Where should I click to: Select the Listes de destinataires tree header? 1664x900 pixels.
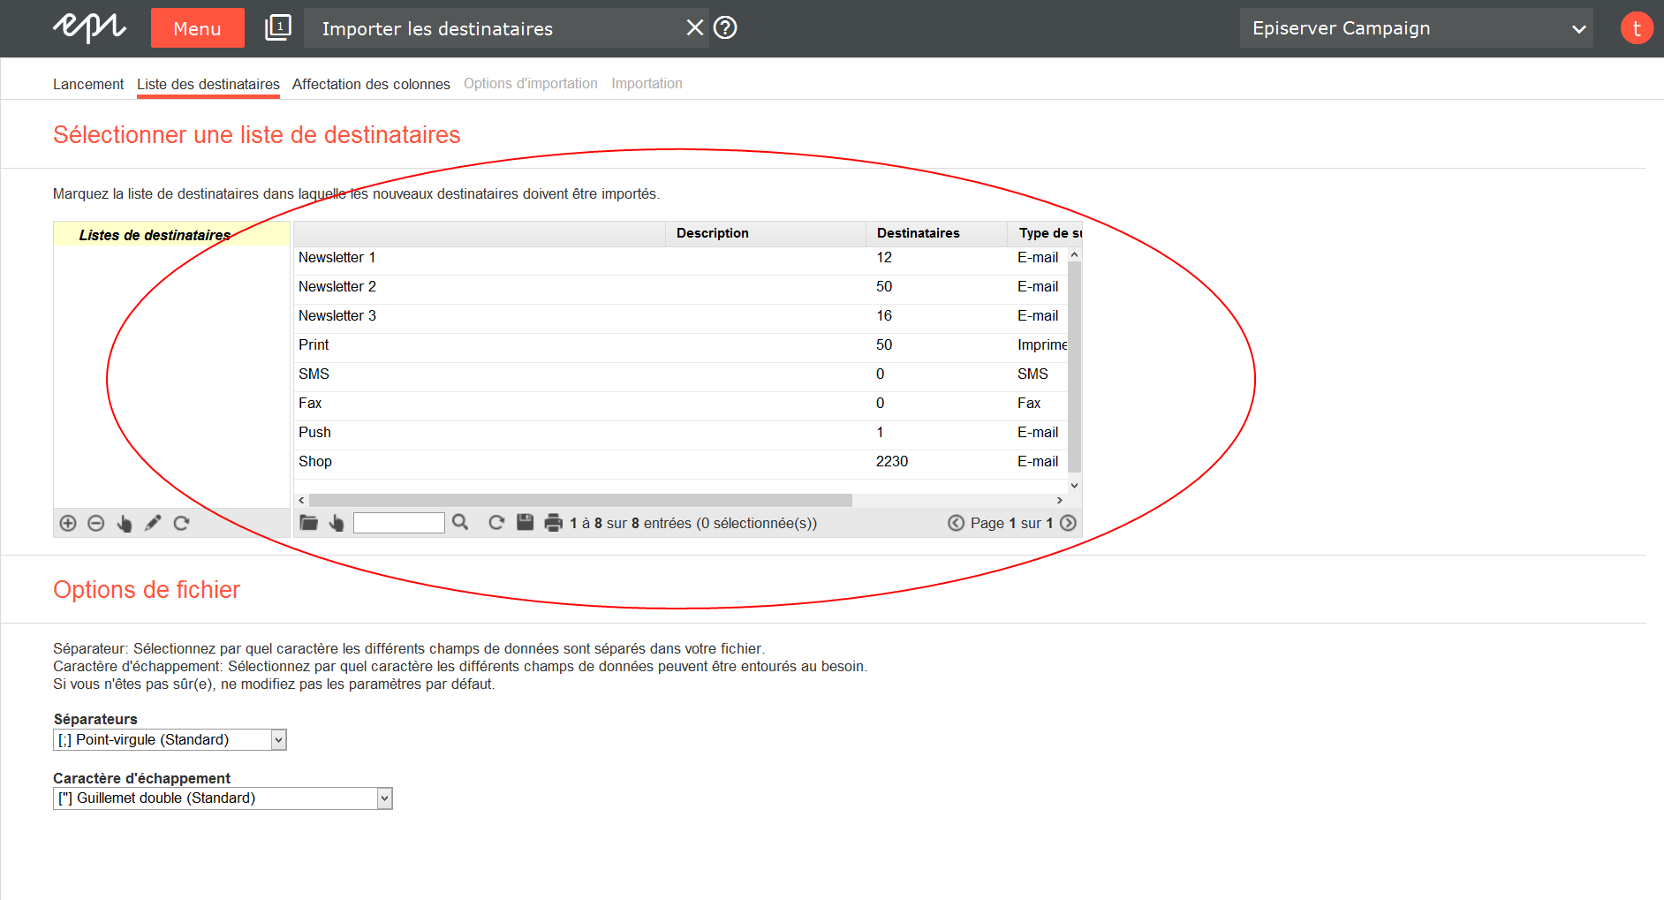(171, 234)
